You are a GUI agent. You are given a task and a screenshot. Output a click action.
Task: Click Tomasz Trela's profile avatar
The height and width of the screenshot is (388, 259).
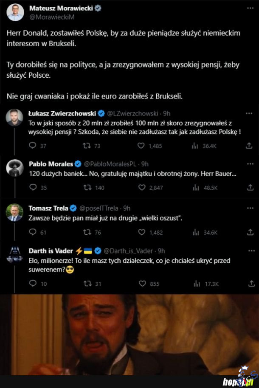click(x=14, y=212)
